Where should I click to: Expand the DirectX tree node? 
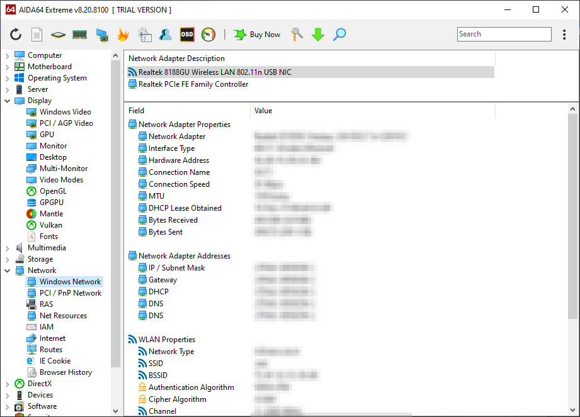click(8, 384)
